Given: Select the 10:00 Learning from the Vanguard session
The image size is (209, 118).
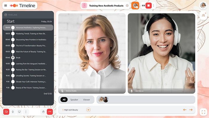Looking at the screenshot, I should click(28, 63).
